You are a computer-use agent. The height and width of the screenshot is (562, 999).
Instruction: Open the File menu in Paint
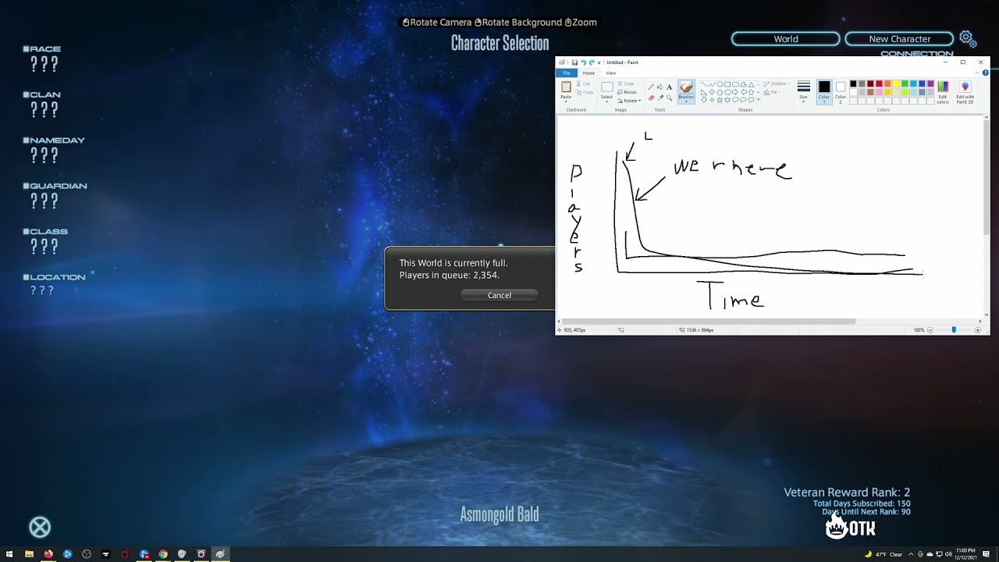coord(567,73)
